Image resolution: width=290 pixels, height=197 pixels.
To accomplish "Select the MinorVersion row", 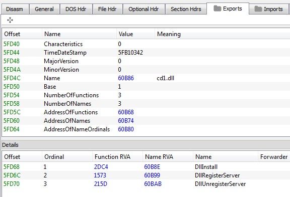I will 146,70.
